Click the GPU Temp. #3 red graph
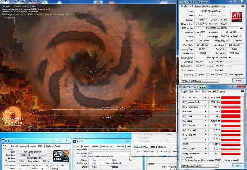247x170 pixels. (231, 135)
